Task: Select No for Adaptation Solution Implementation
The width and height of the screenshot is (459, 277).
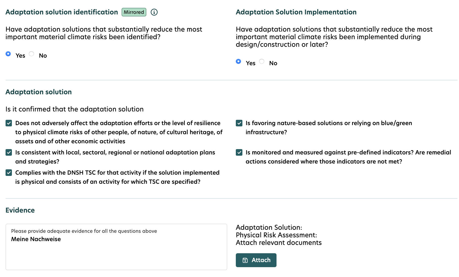Action: click(x=262, y=61)
